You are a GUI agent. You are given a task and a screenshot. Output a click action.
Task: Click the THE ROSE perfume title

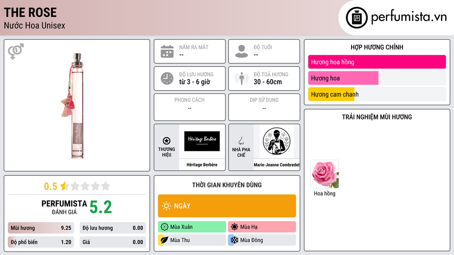click(30, 12)
